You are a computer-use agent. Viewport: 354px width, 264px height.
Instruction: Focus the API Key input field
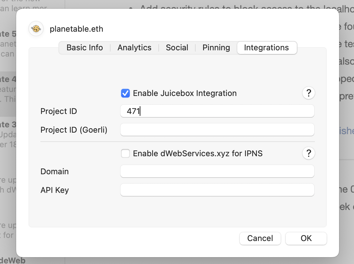(x=217, y=190)
